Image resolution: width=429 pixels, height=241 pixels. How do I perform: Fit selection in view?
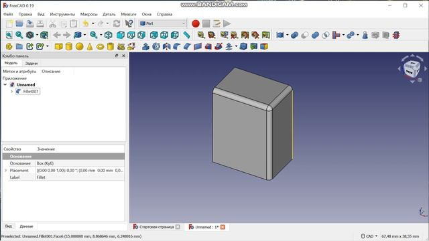coord(19,35)
